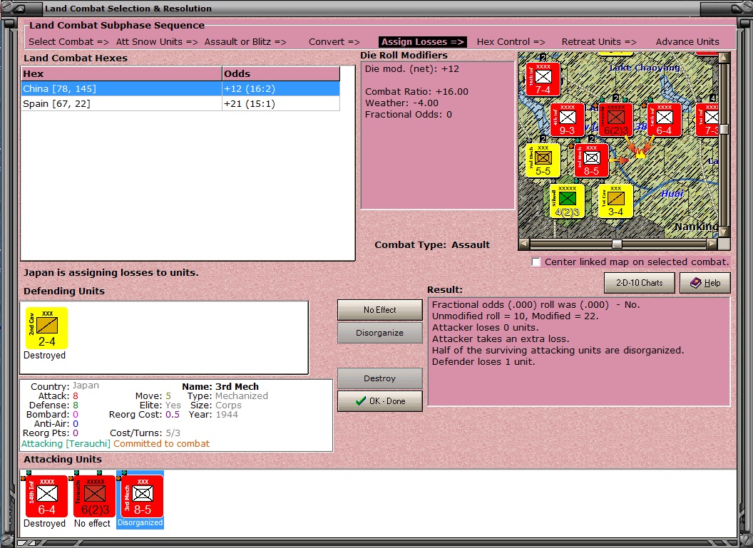Click the yellow 3-4 cavalry counter on map
Screen dimensions: 753x548
[615, 202]
